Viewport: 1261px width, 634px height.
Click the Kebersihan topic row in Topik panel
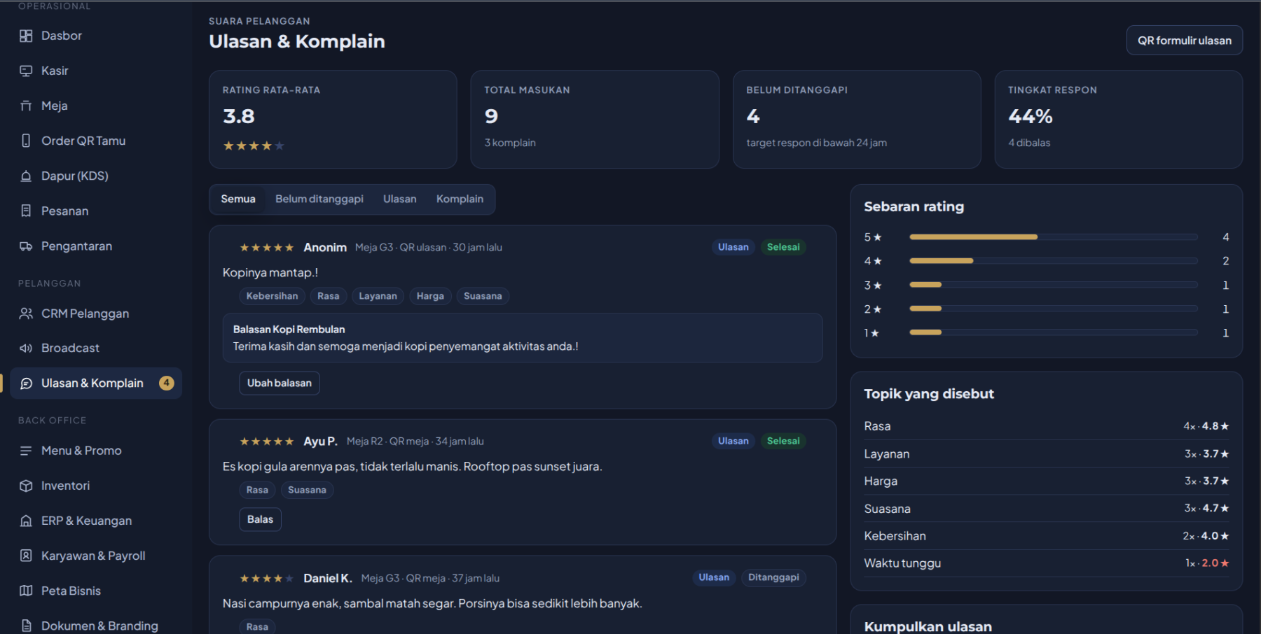pos(1046,536)
